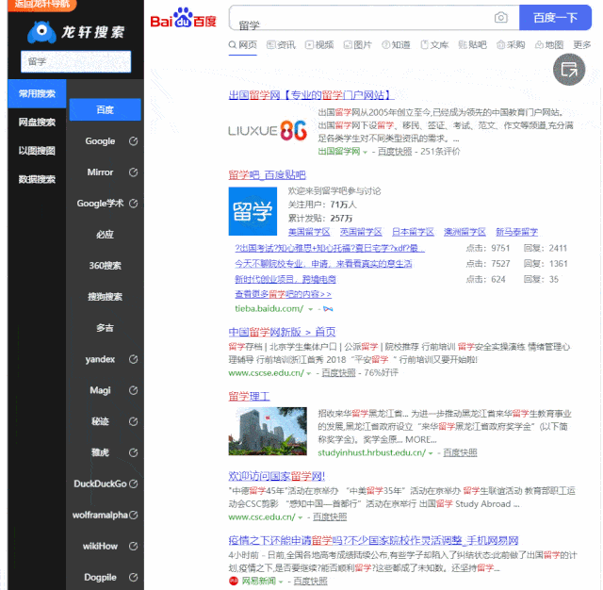
Task: Click the Baidu logo
Action: coord(183,18)
